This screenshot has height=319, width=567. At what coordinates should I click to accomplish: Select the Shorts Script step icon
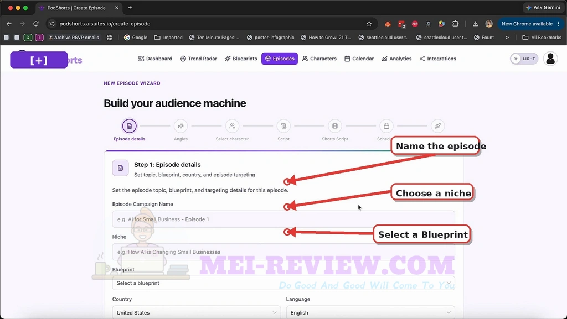click(x=335, y=126)
